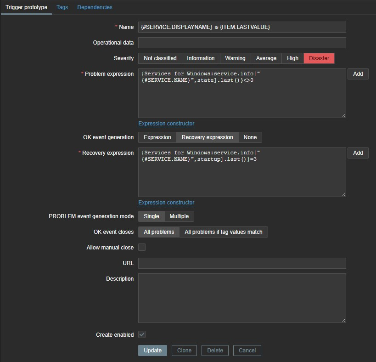Image resolution: width=376 pixels, height=362 pixels.
Task: Set PROBLEM event generation mode to Multiple
Action: point(179,216)
